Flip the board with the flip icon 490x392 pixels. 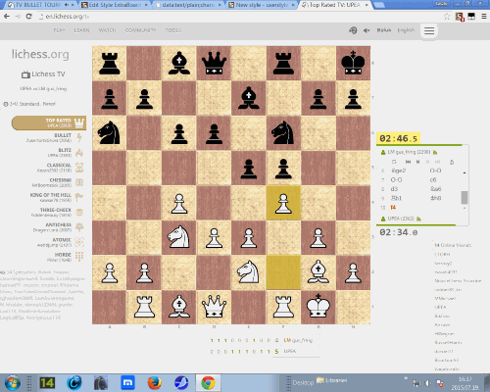394,162
